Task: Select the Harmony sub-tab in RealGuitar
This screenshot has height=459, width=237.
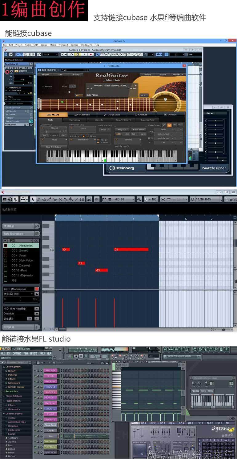Action: click(x=75, y=120)
